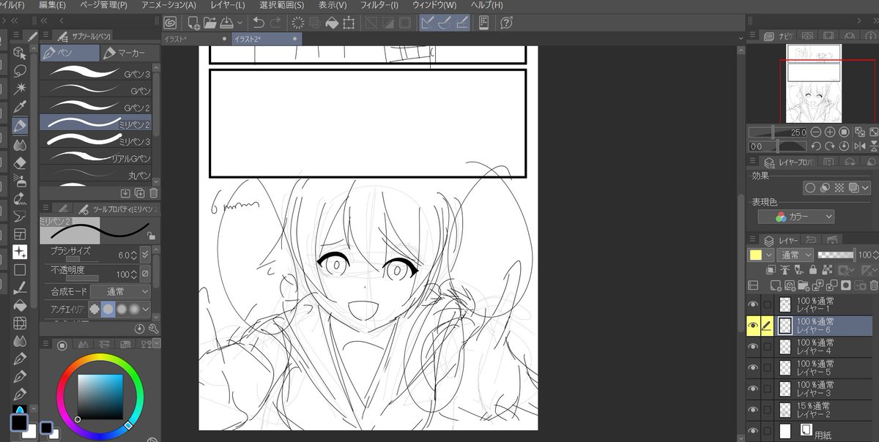Open the Save dropdown arrow
This screenshot has height=442, width=879.
click(x=240, y=23)
